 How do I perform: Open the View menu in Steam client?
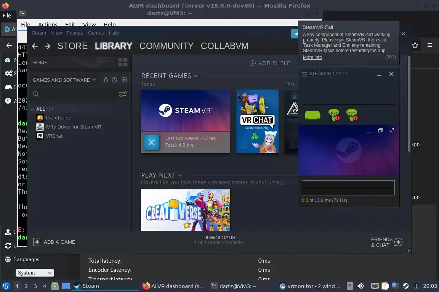pyautogui.click(x=56, y=33)
